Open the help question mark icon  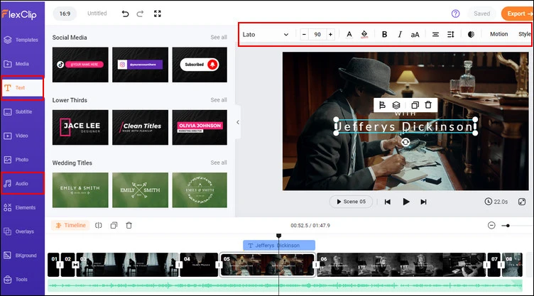click(455, 13)
